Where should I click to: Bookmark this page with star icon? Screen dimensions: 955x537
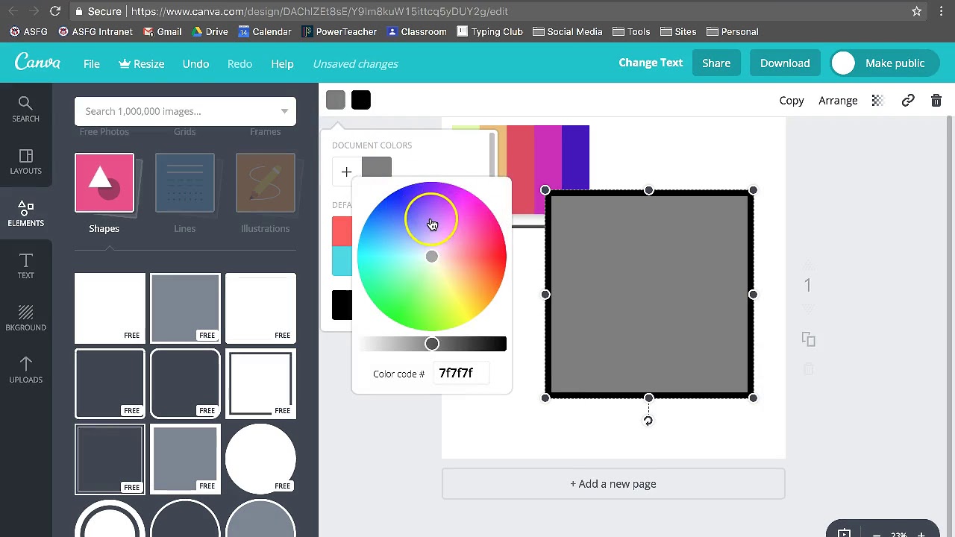point(916,11)
